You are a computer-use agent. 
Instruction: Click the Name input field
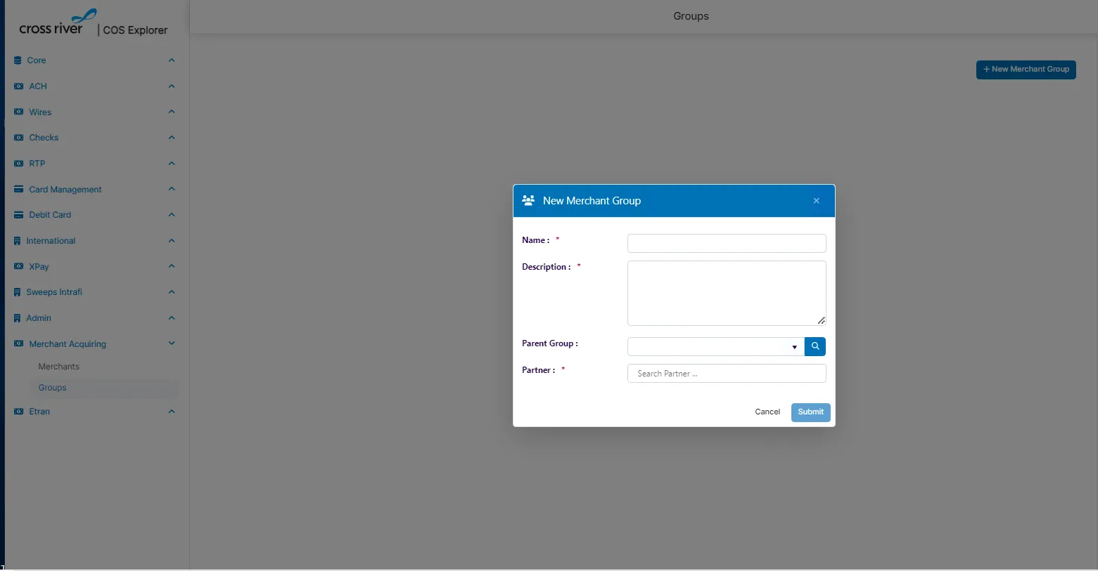pyautogui.click(x=727, y=243)
